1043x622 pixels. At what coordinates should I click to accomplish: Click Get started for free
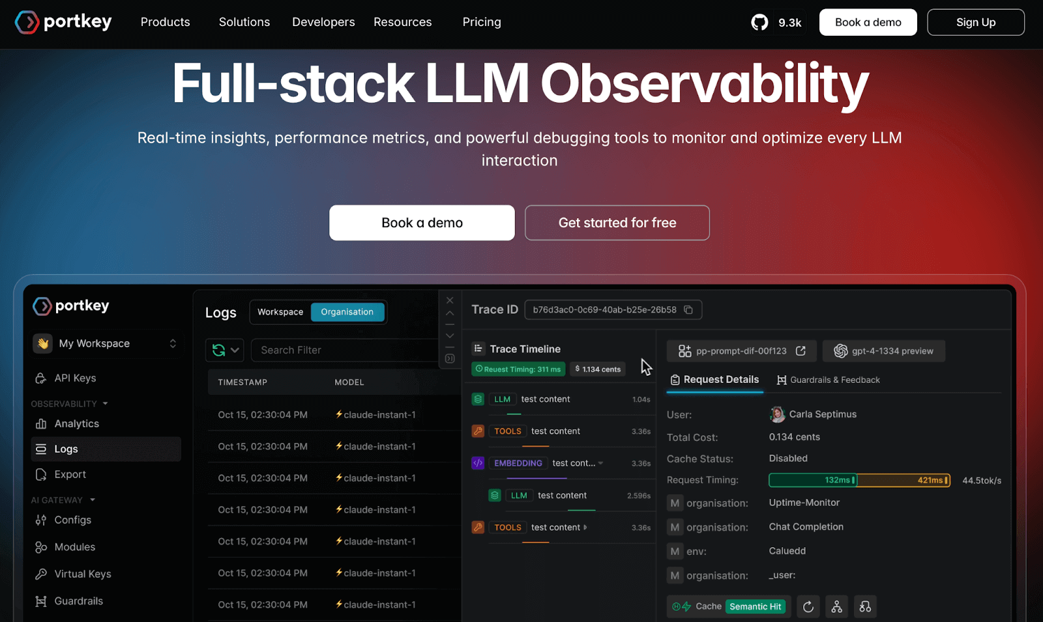[617, 223]
